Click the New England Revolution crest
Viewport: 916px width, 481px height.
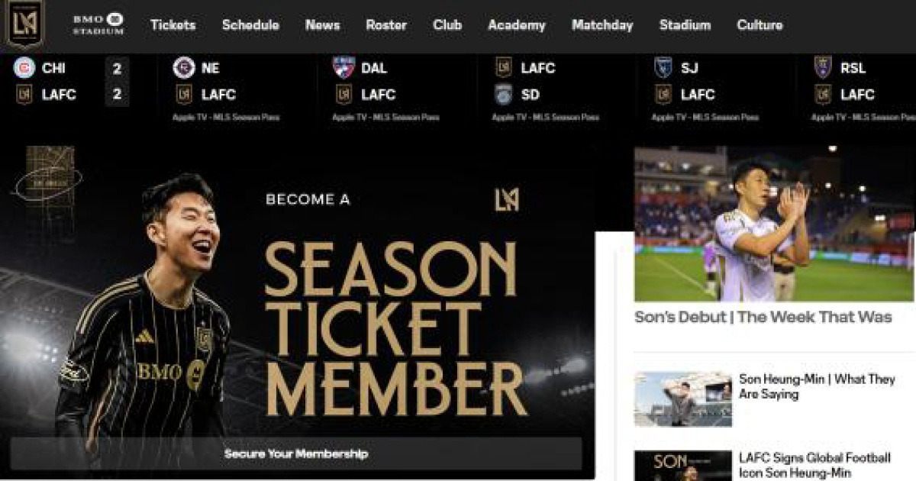click(184, 68)
